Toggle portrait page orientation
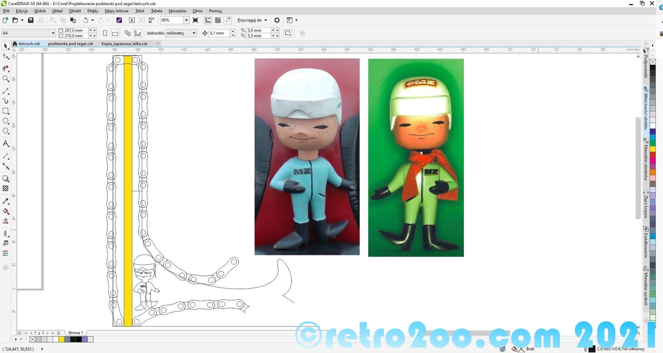This screenshot has width=663, height=353. 105,34
